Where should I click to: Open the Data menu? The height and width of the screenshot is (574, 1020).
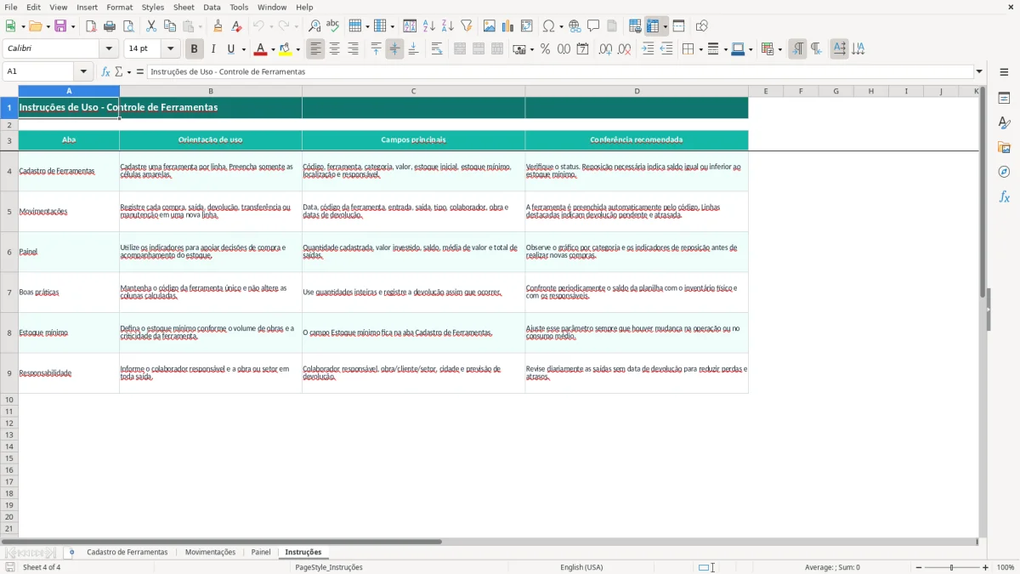click(212, 7)
